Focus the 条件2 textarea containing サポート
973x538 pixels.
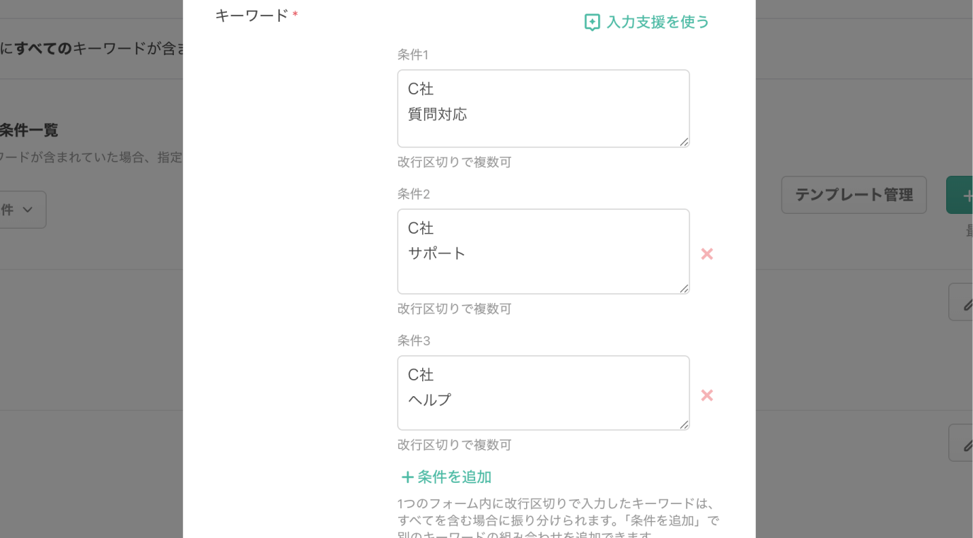[543, 251]
